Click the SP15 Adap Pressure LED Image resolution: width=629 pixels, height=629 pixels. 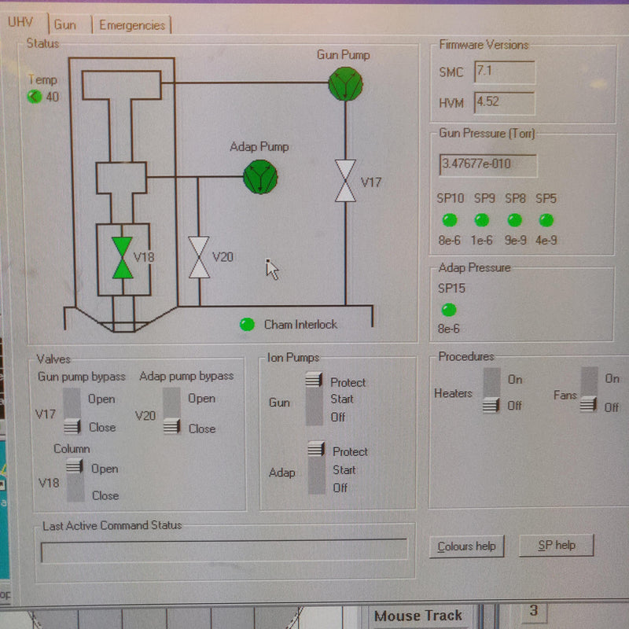pos(449,310)
